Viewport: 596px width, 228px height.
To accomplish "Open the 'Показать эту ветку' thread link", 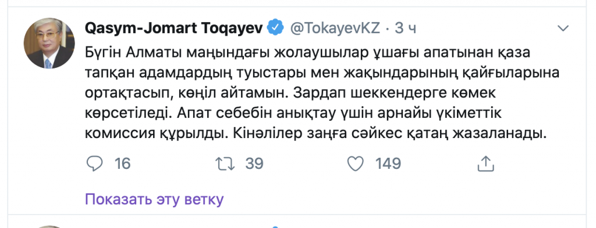I will (154, 199).
